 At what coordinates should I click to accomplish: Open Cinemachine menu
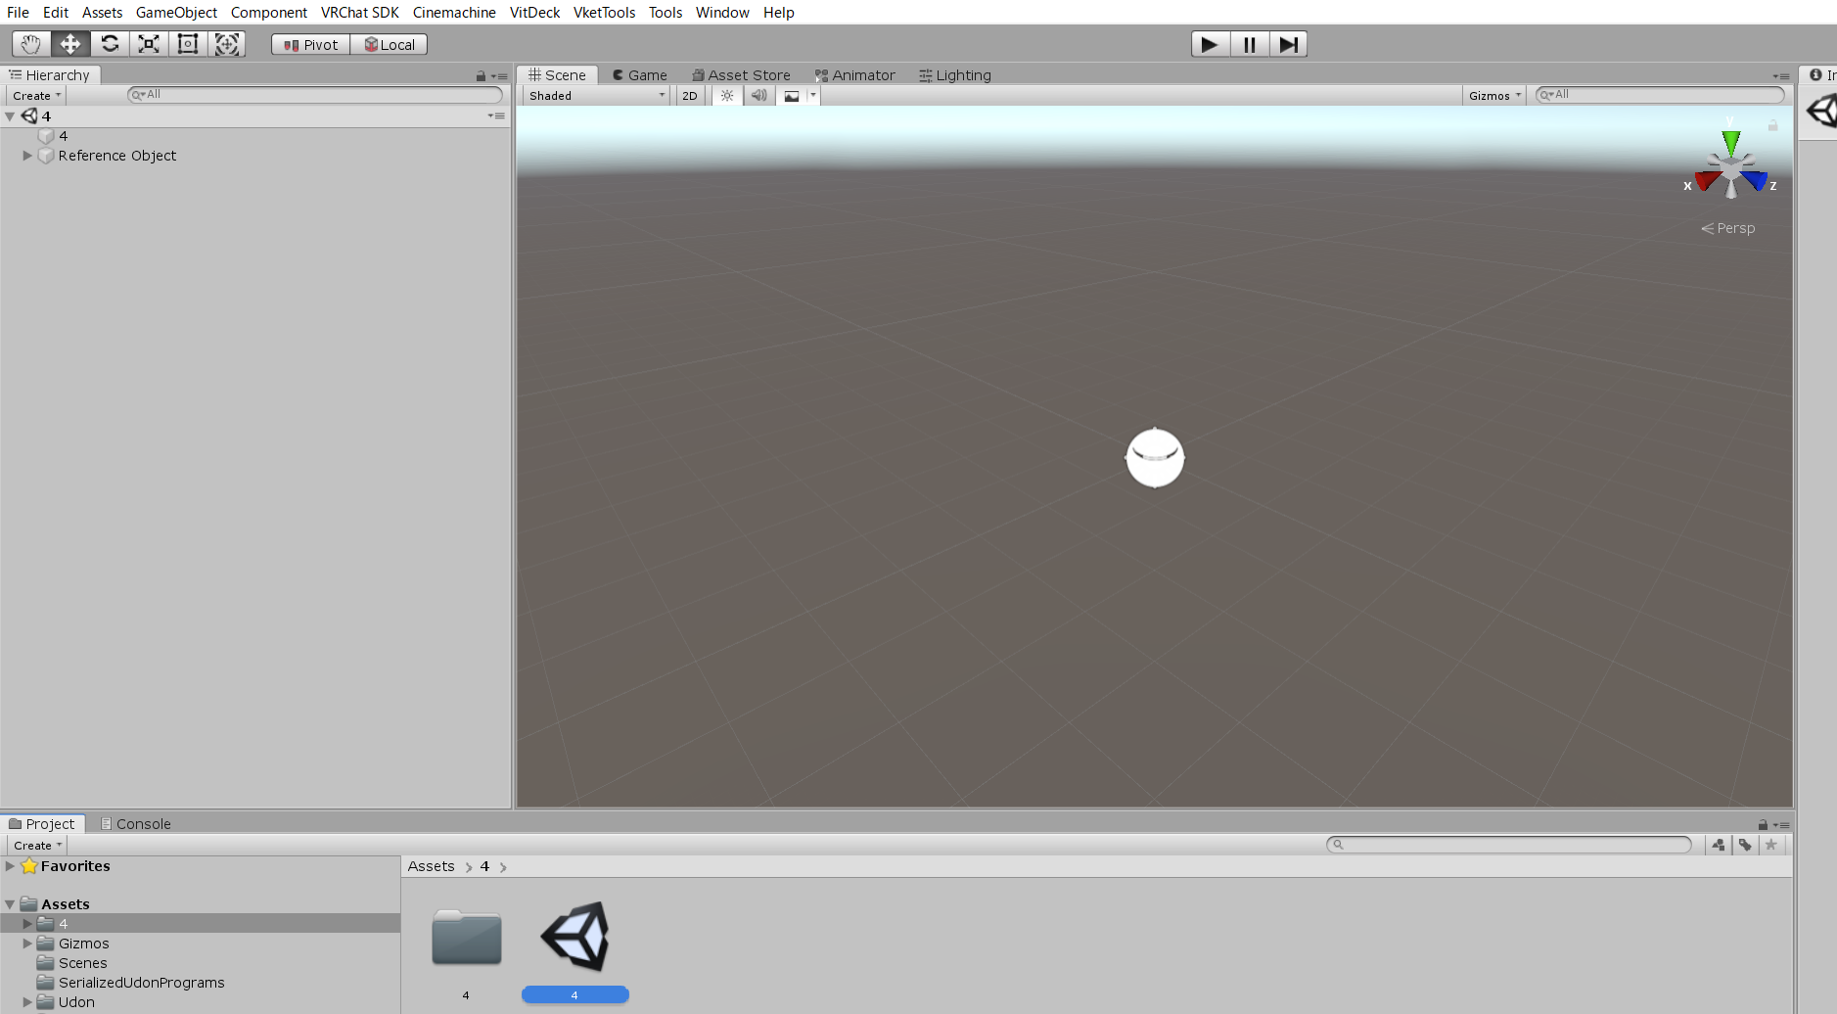click(454, 13)
